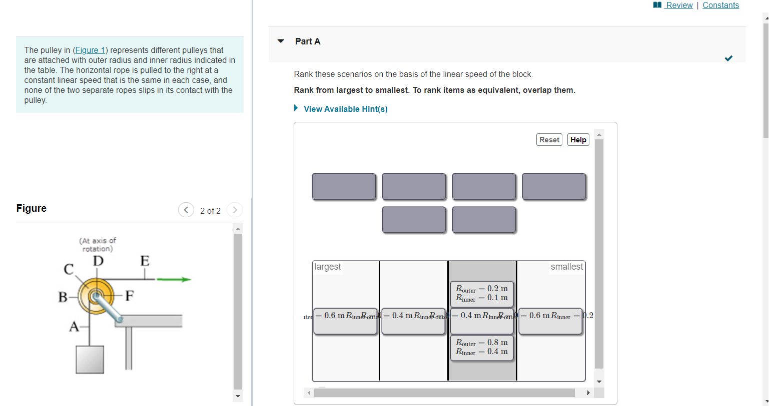Click the "Part A" heading
The image size is (776, 406).
[x=308, y=41]
